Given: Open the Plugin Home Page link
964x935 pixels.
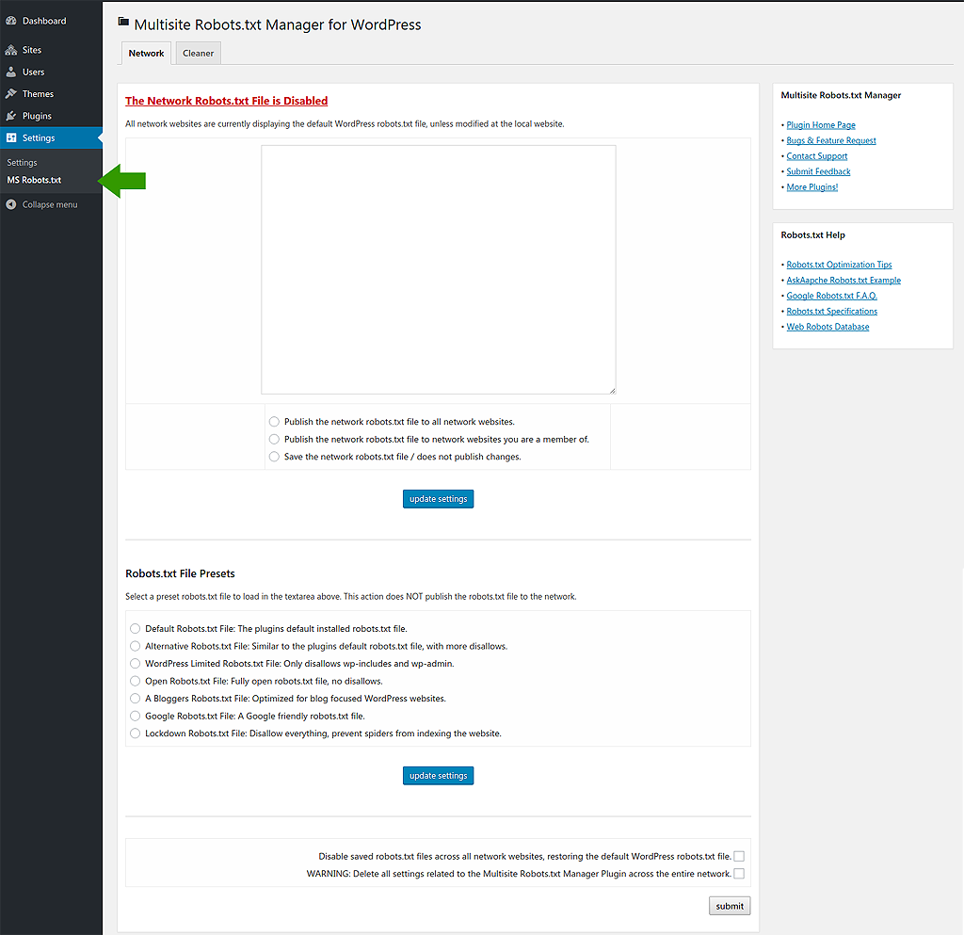Looking at the screenshot, I should 820,125.
